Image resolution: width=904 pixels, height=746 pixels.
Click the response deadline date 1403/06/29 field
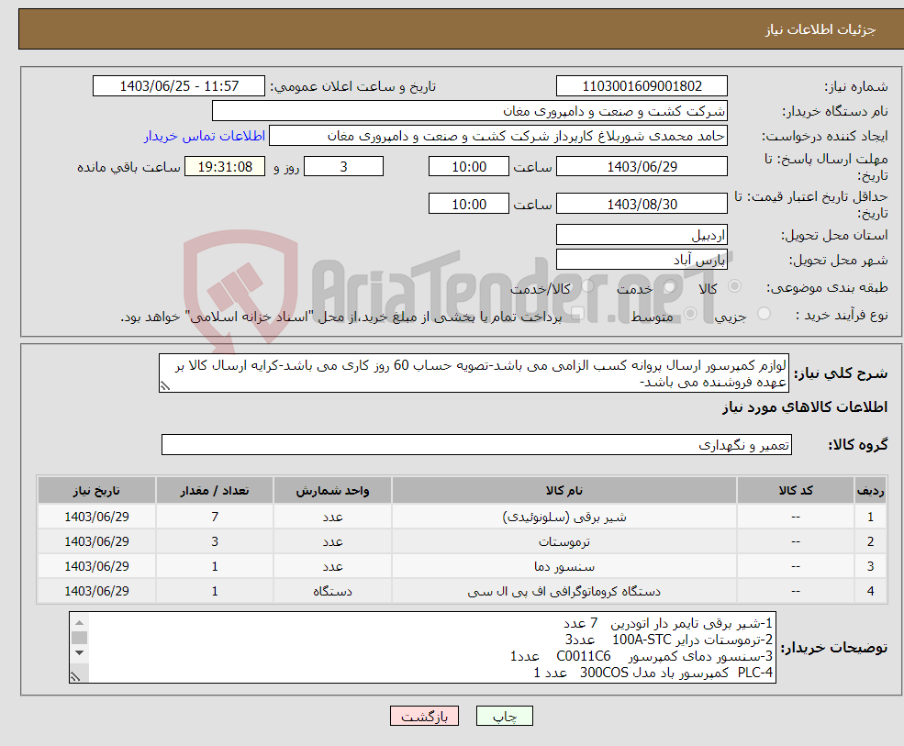click(642, 167)
